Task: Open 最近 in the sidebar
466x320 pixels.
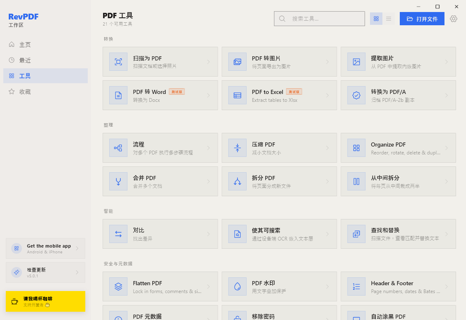Action: tap(46, 60)
